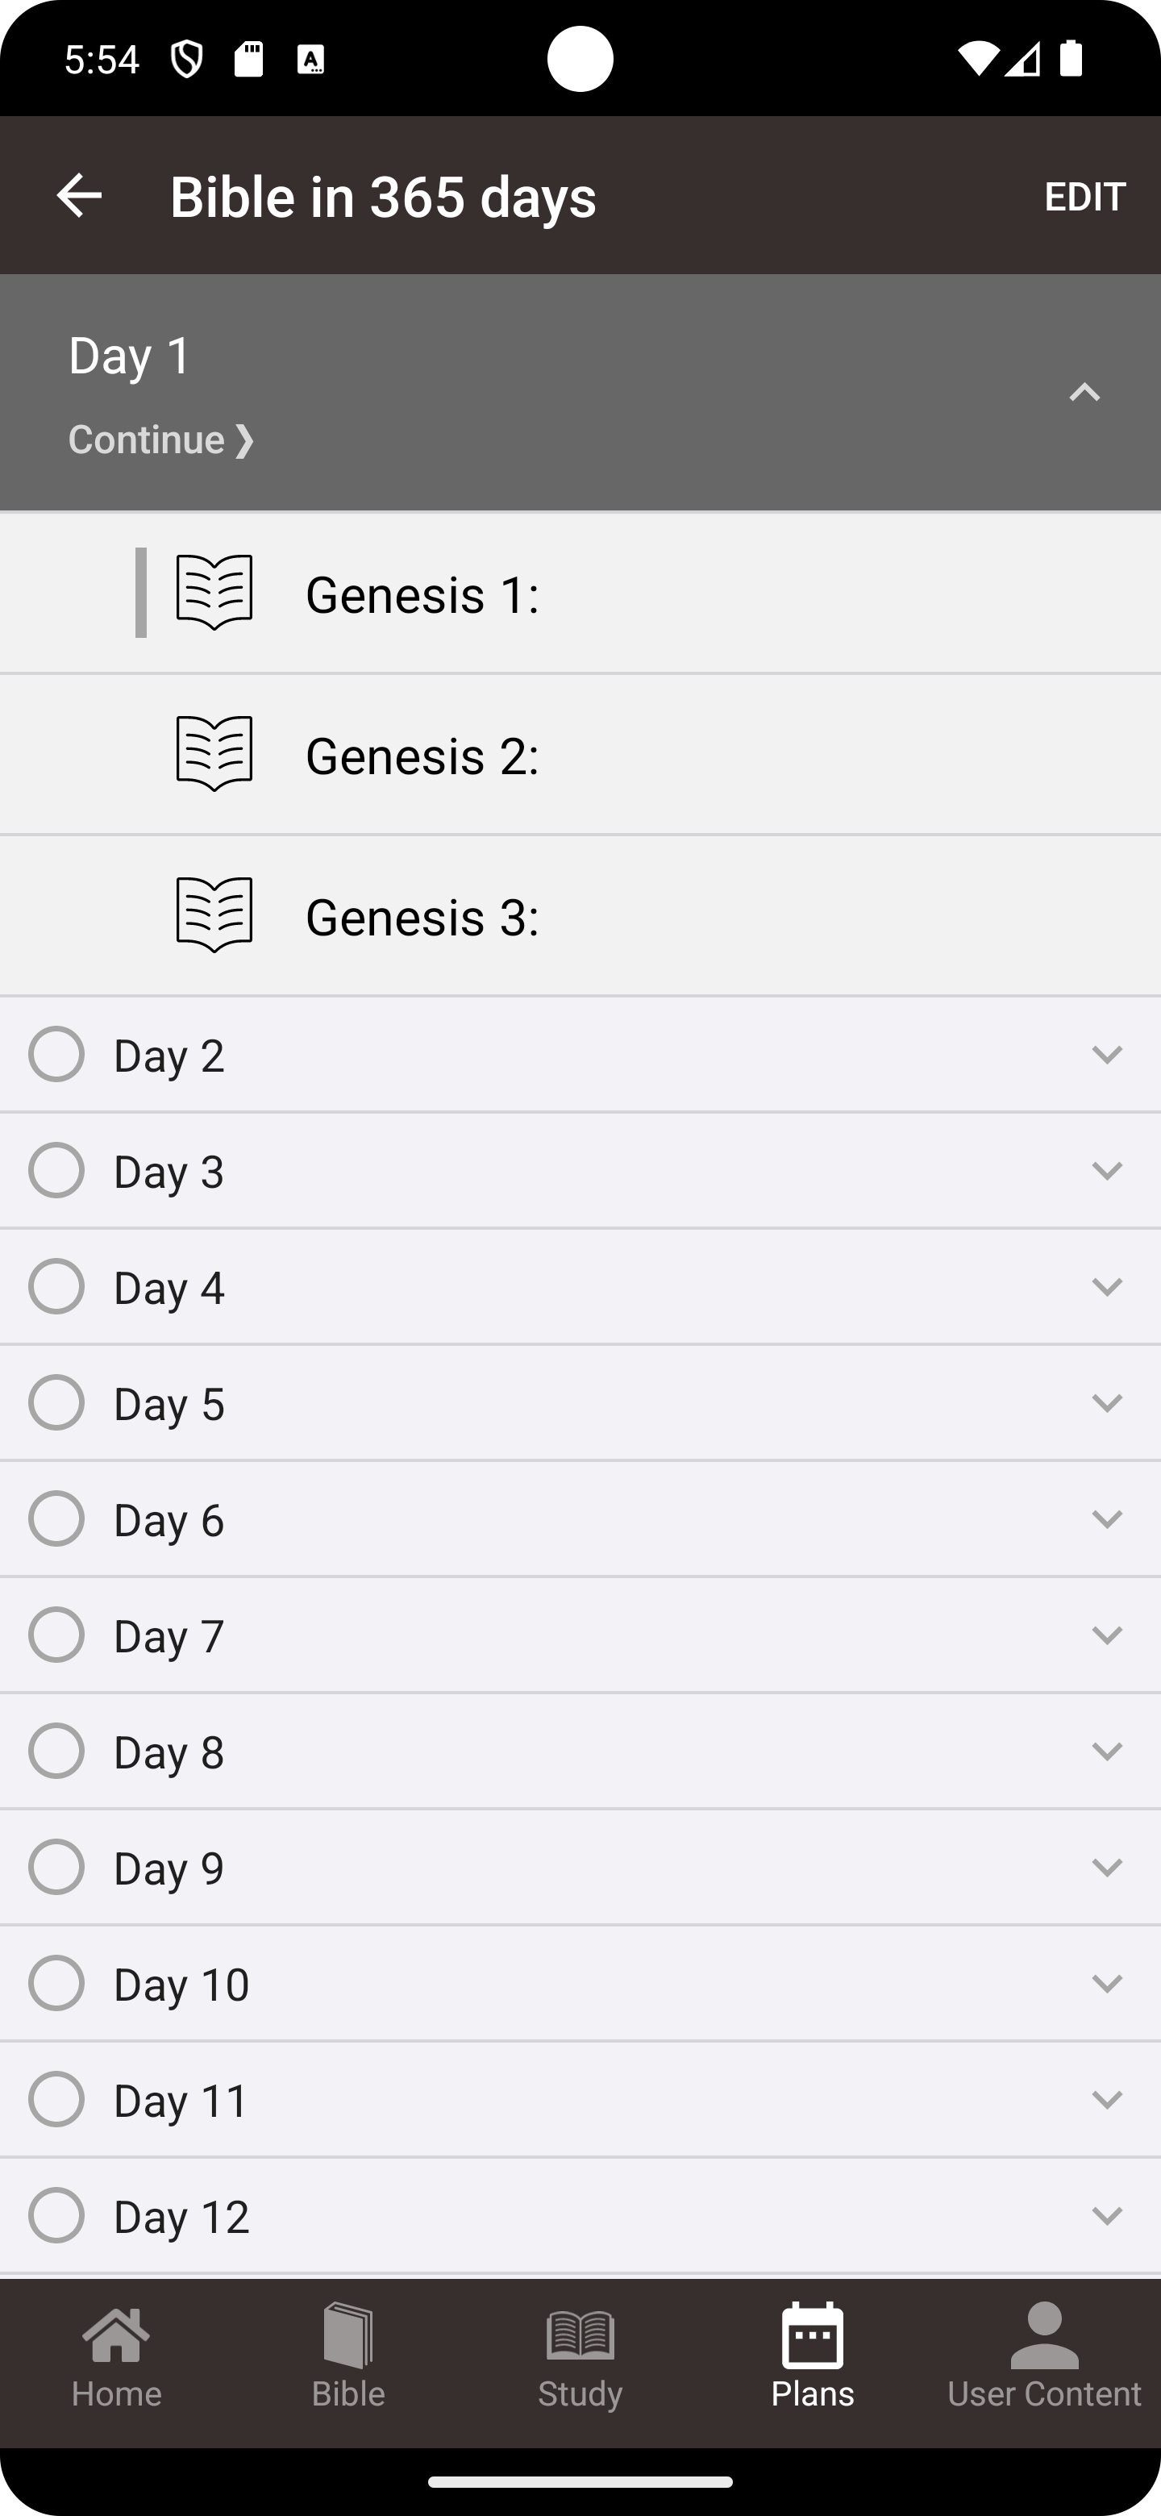Open the Study open-book icon
Image resolution: width=1161 pixels, height=2516 pixels.
click(580, 2336)
